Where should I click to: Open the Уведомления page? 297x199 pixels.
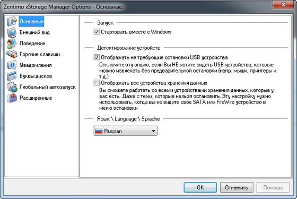[x=36, y=65]
